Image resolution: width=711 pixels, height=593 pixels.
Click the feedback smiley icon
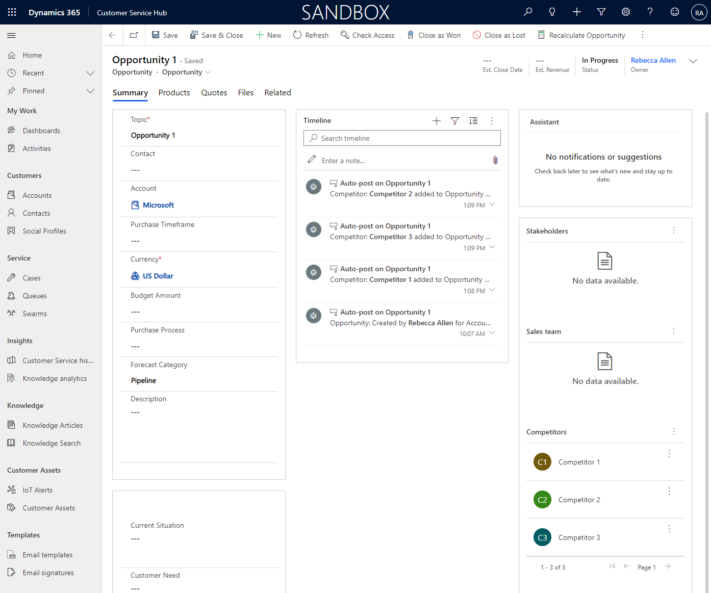click(675, 12)
